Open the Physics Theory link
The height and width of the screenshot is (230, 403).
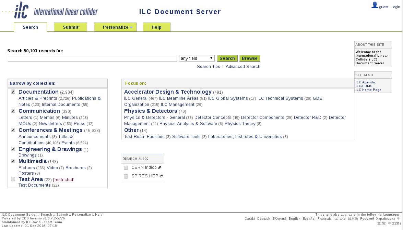[240, 124]
